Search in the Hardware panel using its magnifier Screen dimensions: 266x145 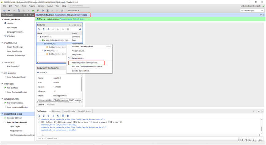[x=39, y=29]
